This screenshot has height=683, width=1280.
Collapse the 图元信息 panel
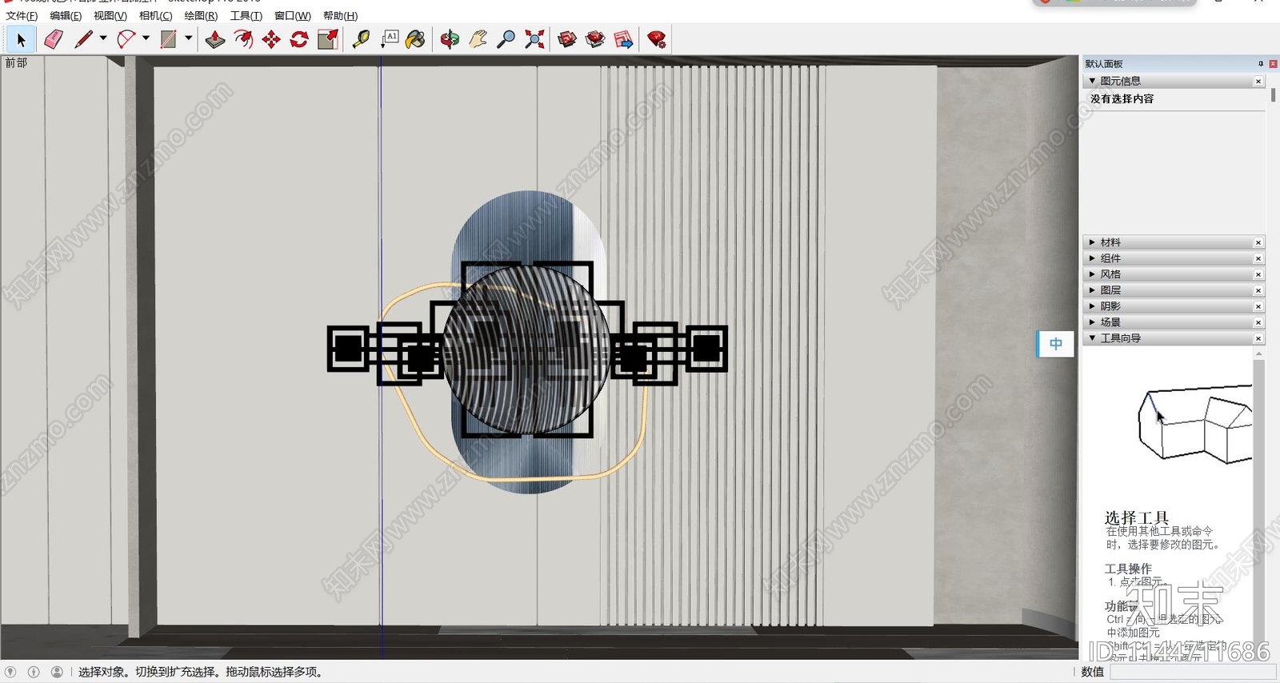(1092, 81)
